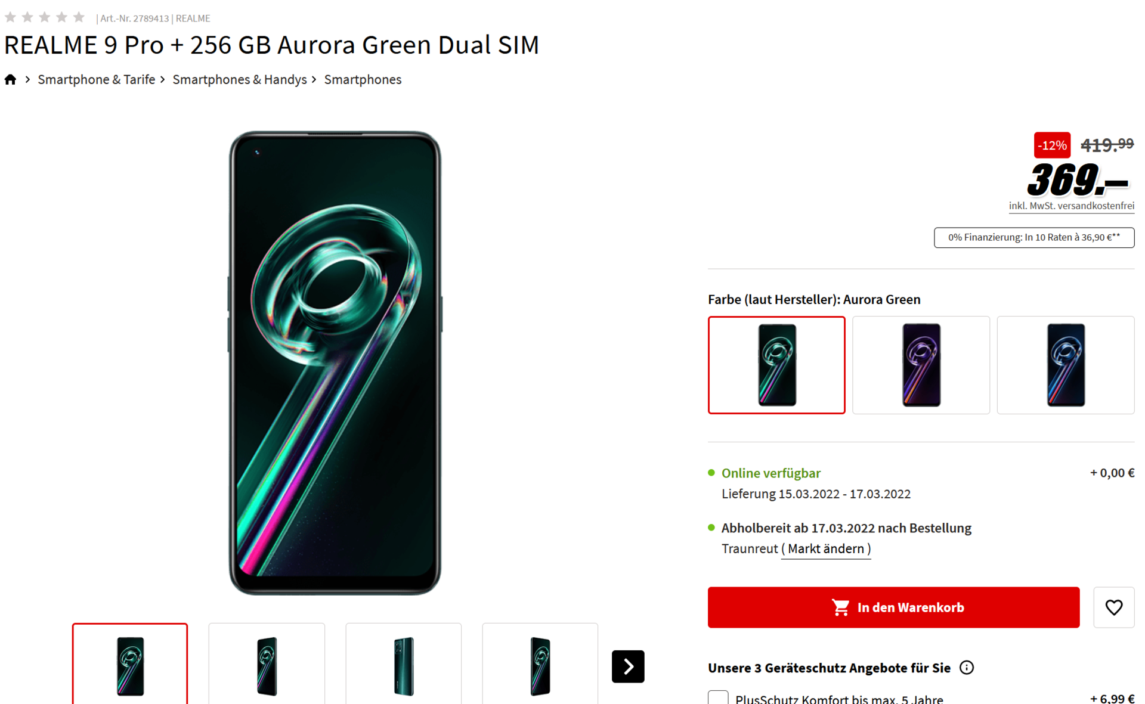The height and width of the screenshot is (704, 1145).
Task: Add product to wishlist with heart icon
Action: pyautogui.click(x=1113, y=607)
